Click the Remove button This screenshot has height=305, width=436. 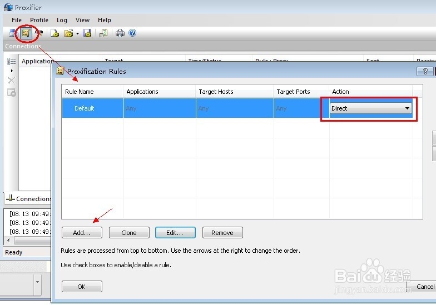(222, 232)
